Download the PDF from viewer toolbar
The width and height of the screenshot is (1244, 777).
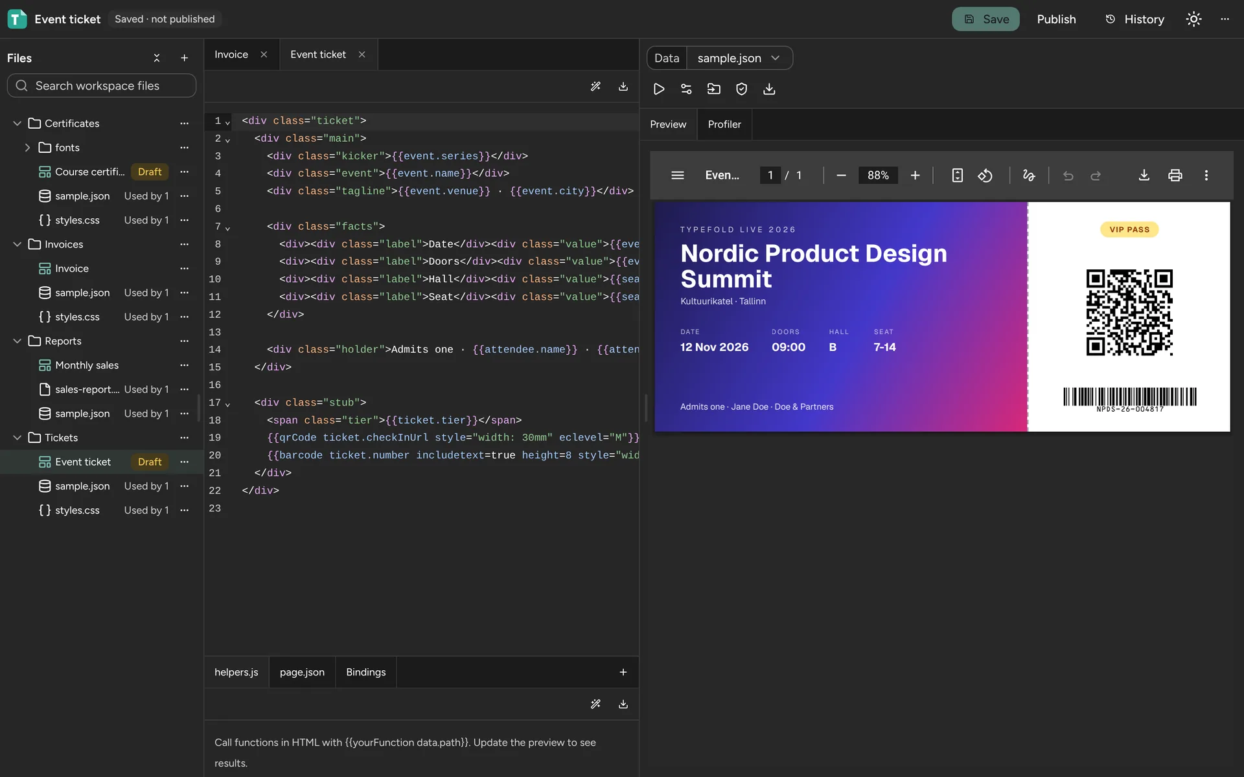1144,175
